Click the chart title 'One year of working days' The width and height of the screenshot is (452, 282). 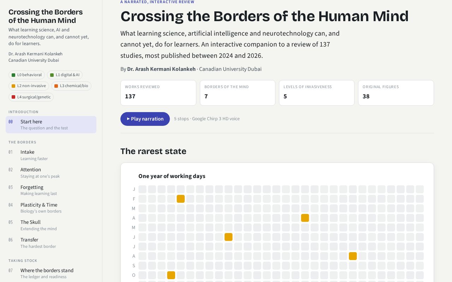172,176
